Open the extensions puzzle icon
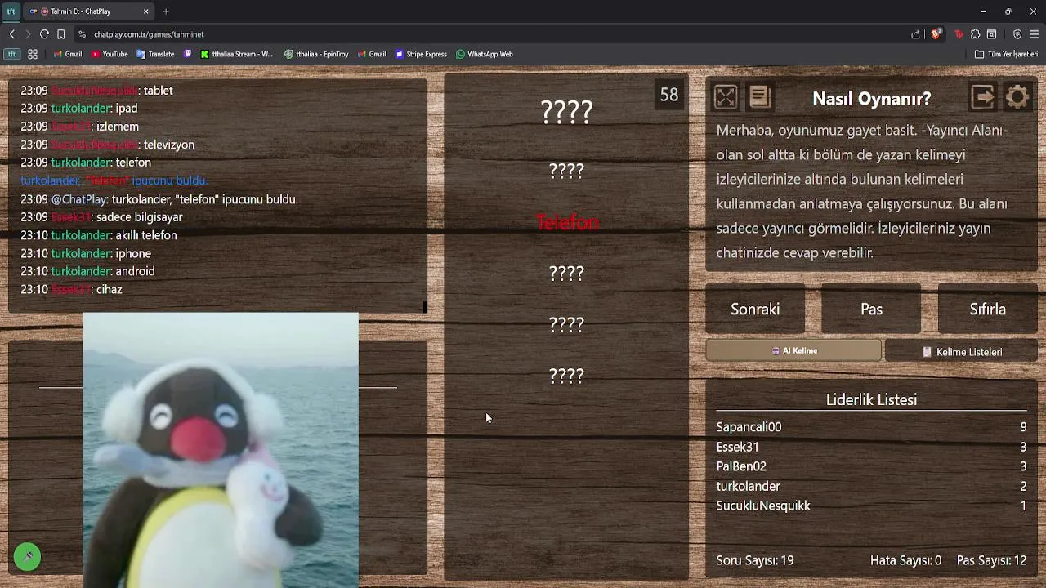This screenshot has height=588, width=1046. 975,34
